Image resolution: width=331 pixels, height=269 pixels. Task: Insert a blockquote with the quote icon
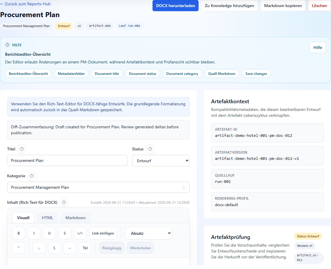click(18, 248)
